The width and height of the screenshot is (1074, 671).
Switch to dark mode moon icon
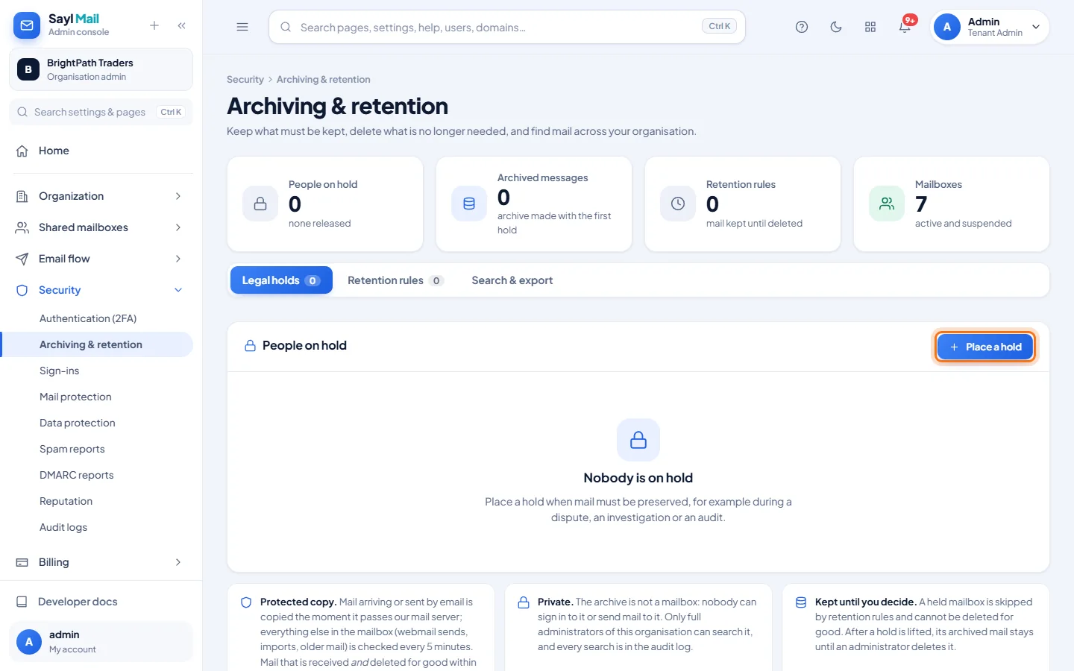tap(836, 27)
